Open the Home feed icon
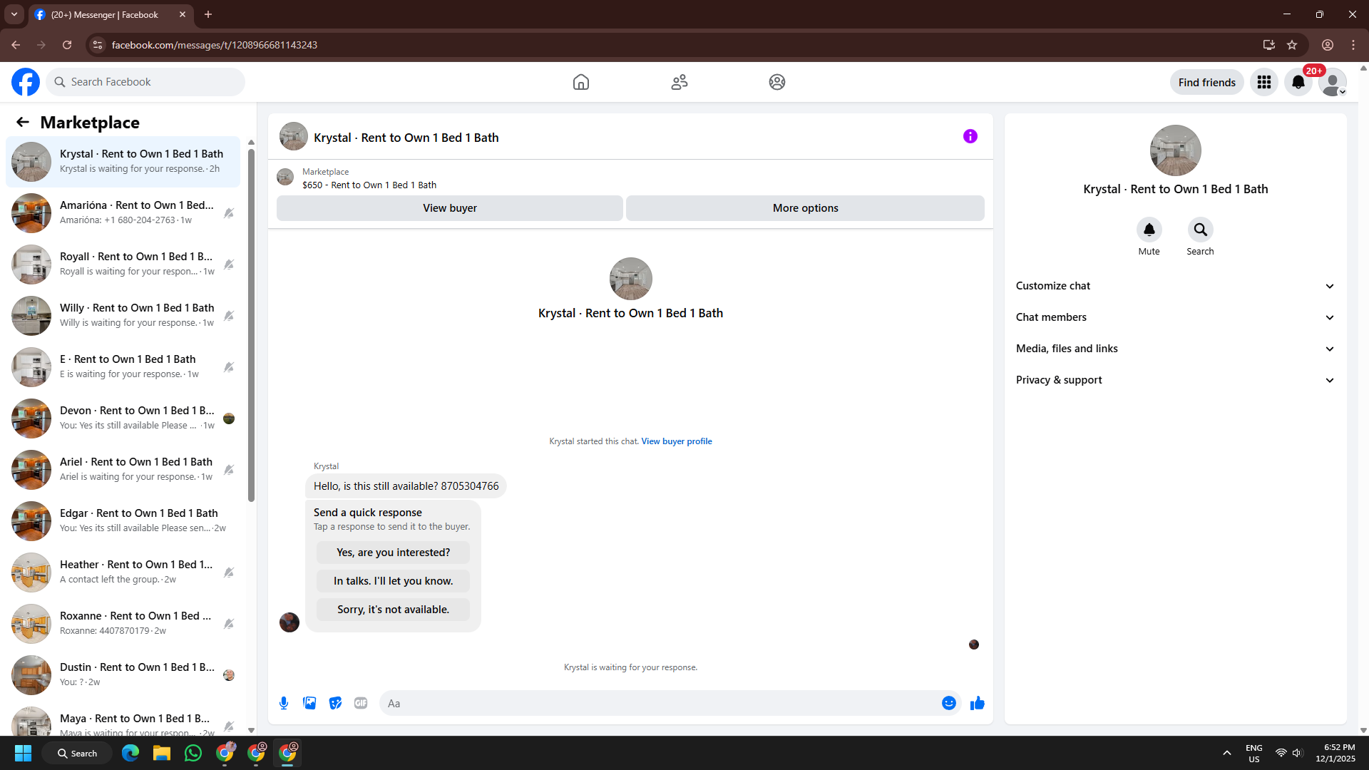This screenshot has width=1369, height=770. pyautogui.click(x=581, y=82)
